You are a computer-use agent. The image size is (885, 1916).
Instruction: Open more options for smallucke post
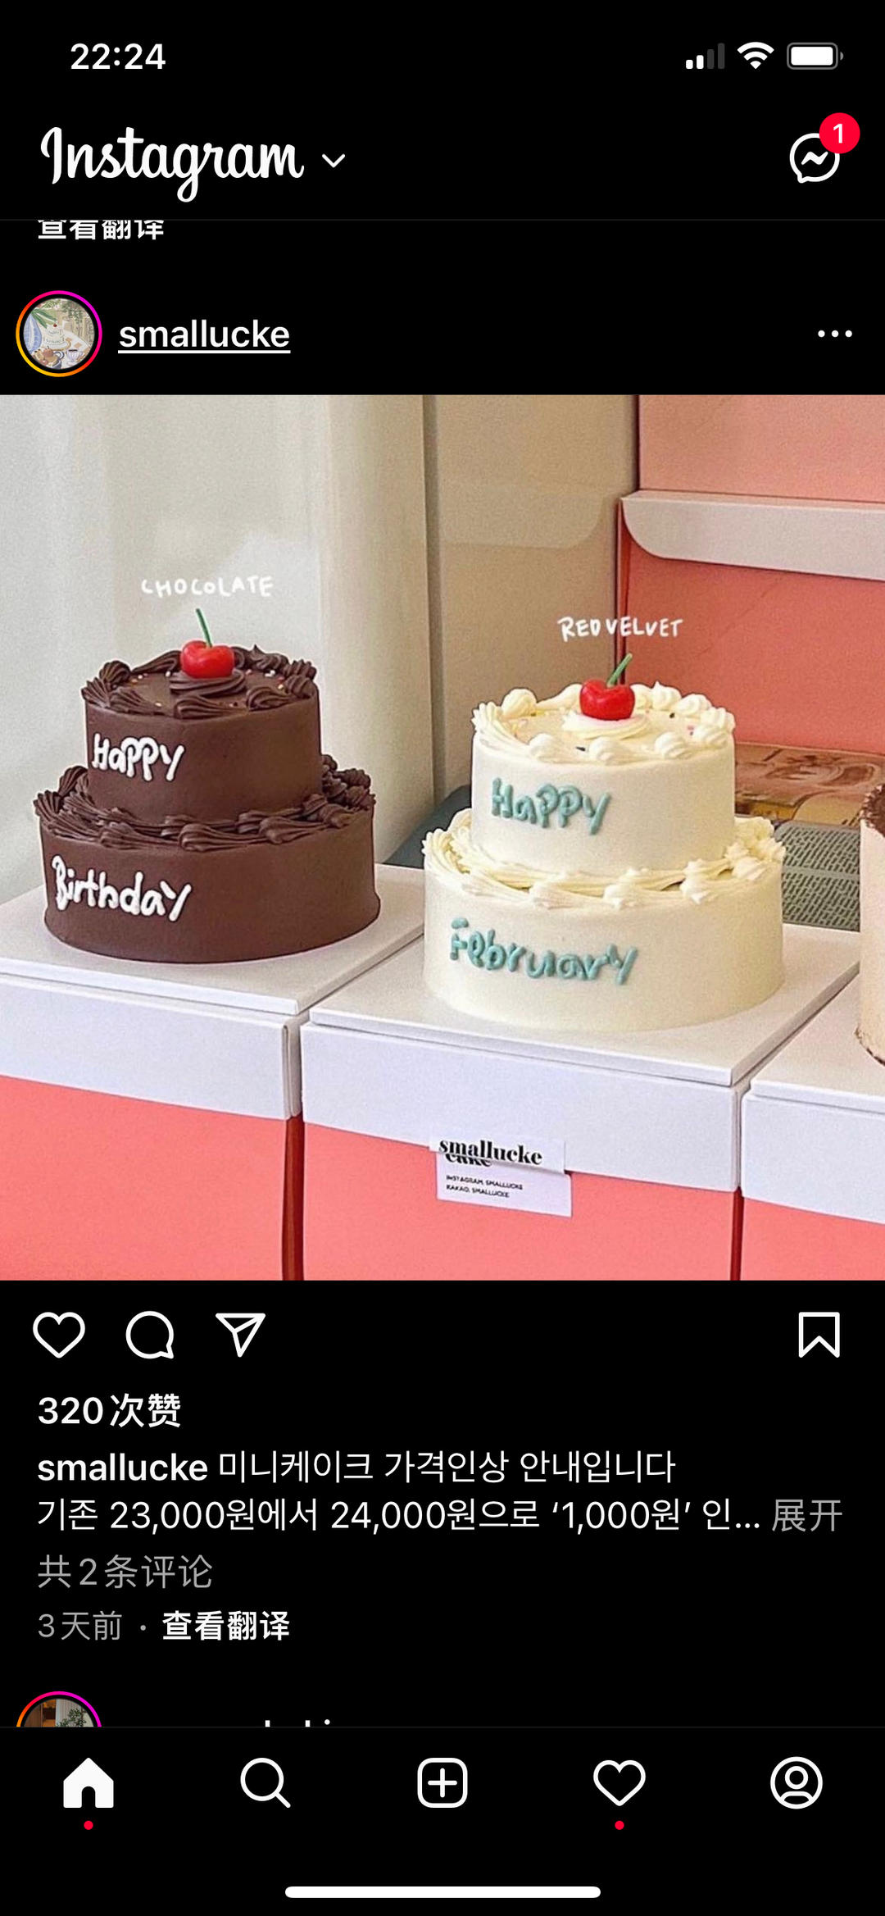(835, 334)
